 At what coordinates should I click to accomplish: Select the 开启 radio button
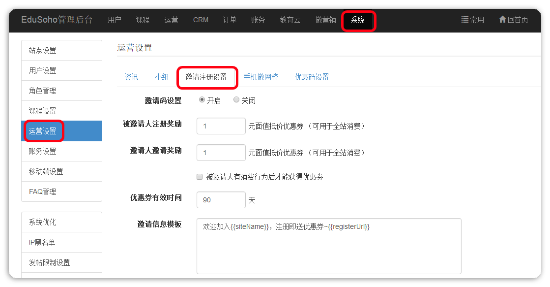tap(202, 100)
